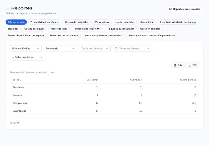This screenshot has height=146, width=209.
Task: Expand the Últimos 30 días dropdown
Action: pos(26,48)
